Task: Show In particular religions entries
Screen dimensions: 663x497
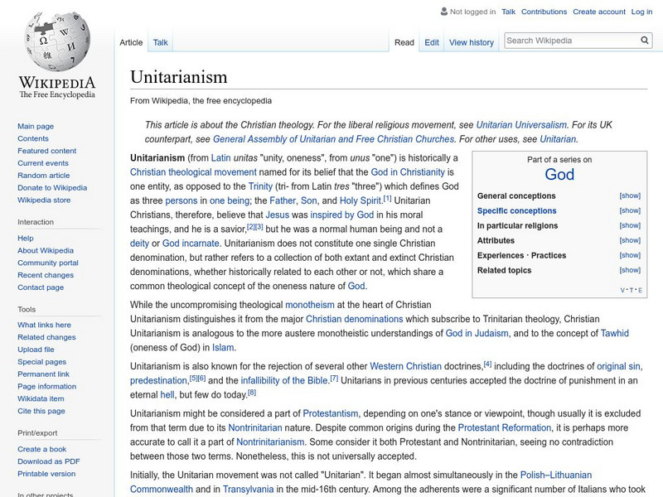Action: pyautogui.click(x=631, y=224)
